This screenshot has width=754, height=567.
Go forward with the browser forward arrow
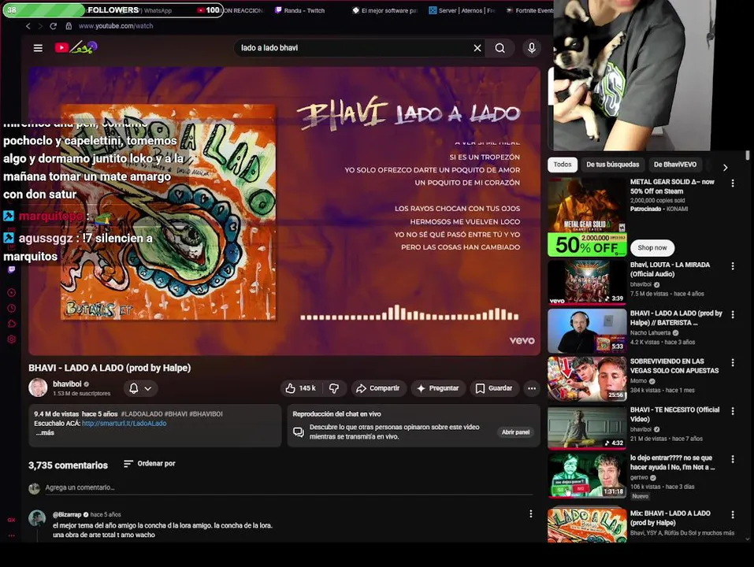coord(40,26)
